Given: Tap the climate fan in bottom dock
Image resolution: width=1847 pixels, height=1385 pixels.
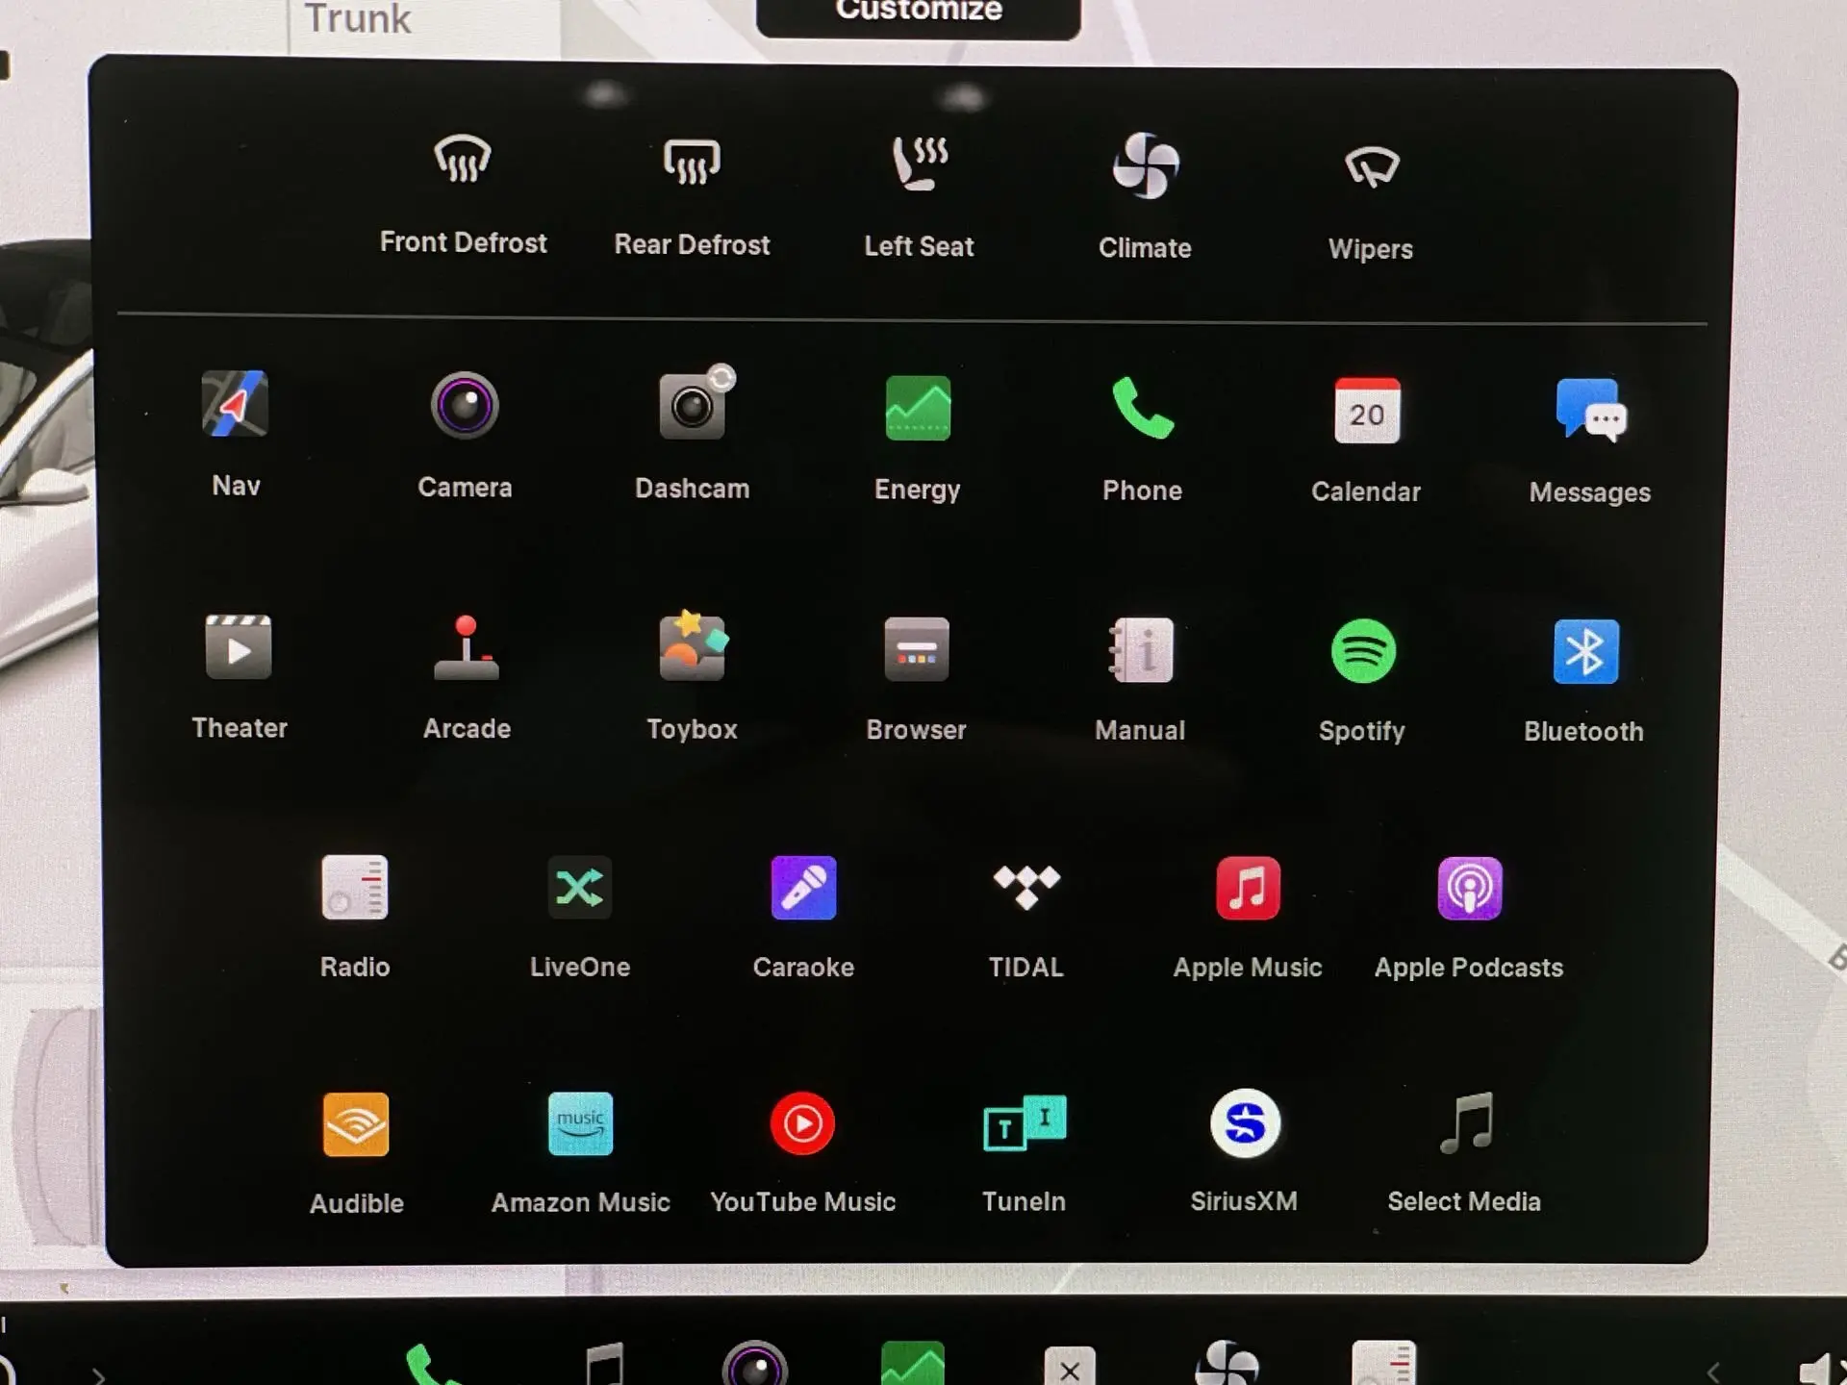Looking at the screenshot, I should 1227,1364.
